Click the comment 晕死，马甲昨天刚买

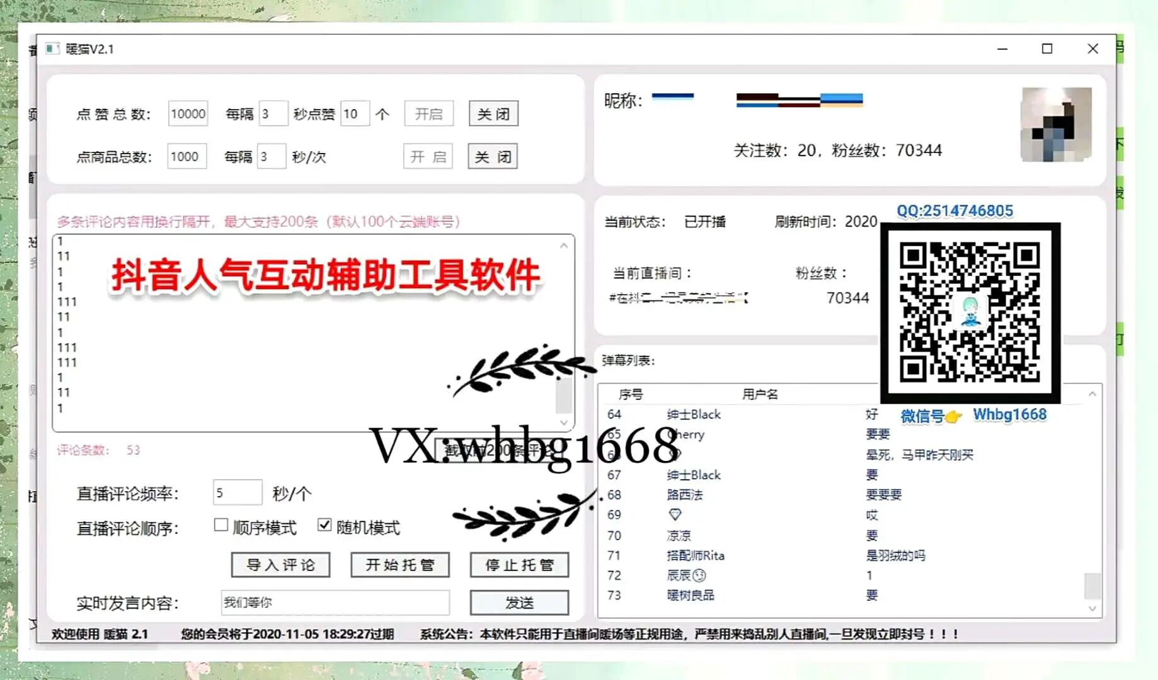(920, 455)
